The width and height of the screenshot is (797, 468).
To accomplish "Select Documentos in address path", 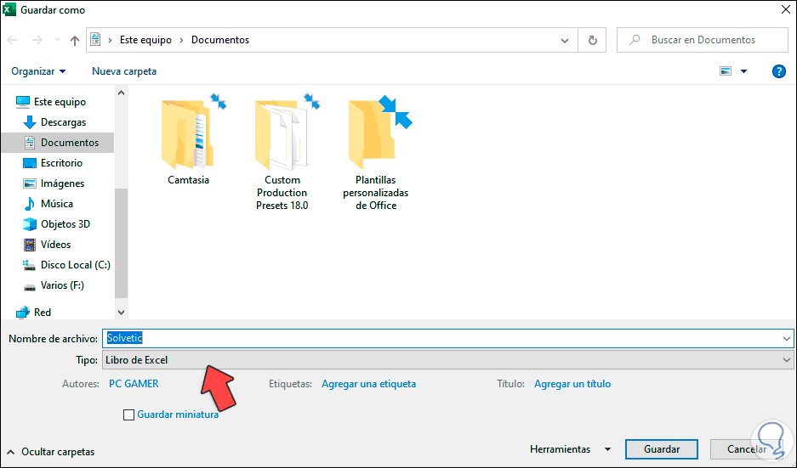I will click(x=220, y=40).
